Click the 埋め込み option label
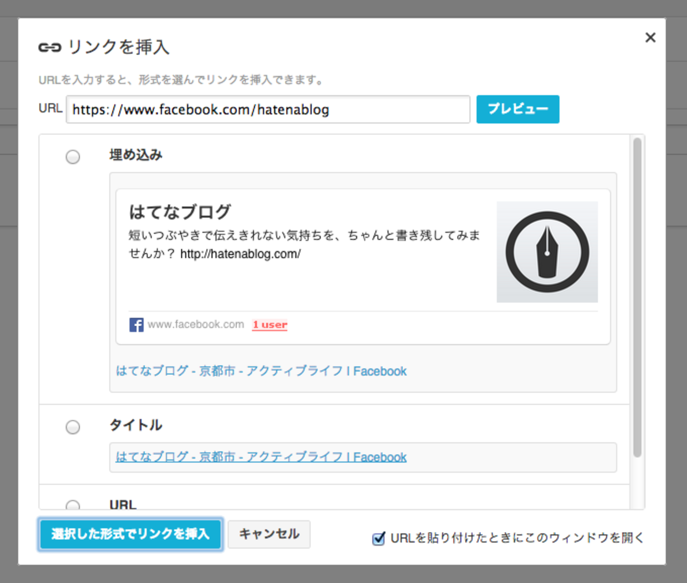687x583 pixels. (x=136, y=155)
